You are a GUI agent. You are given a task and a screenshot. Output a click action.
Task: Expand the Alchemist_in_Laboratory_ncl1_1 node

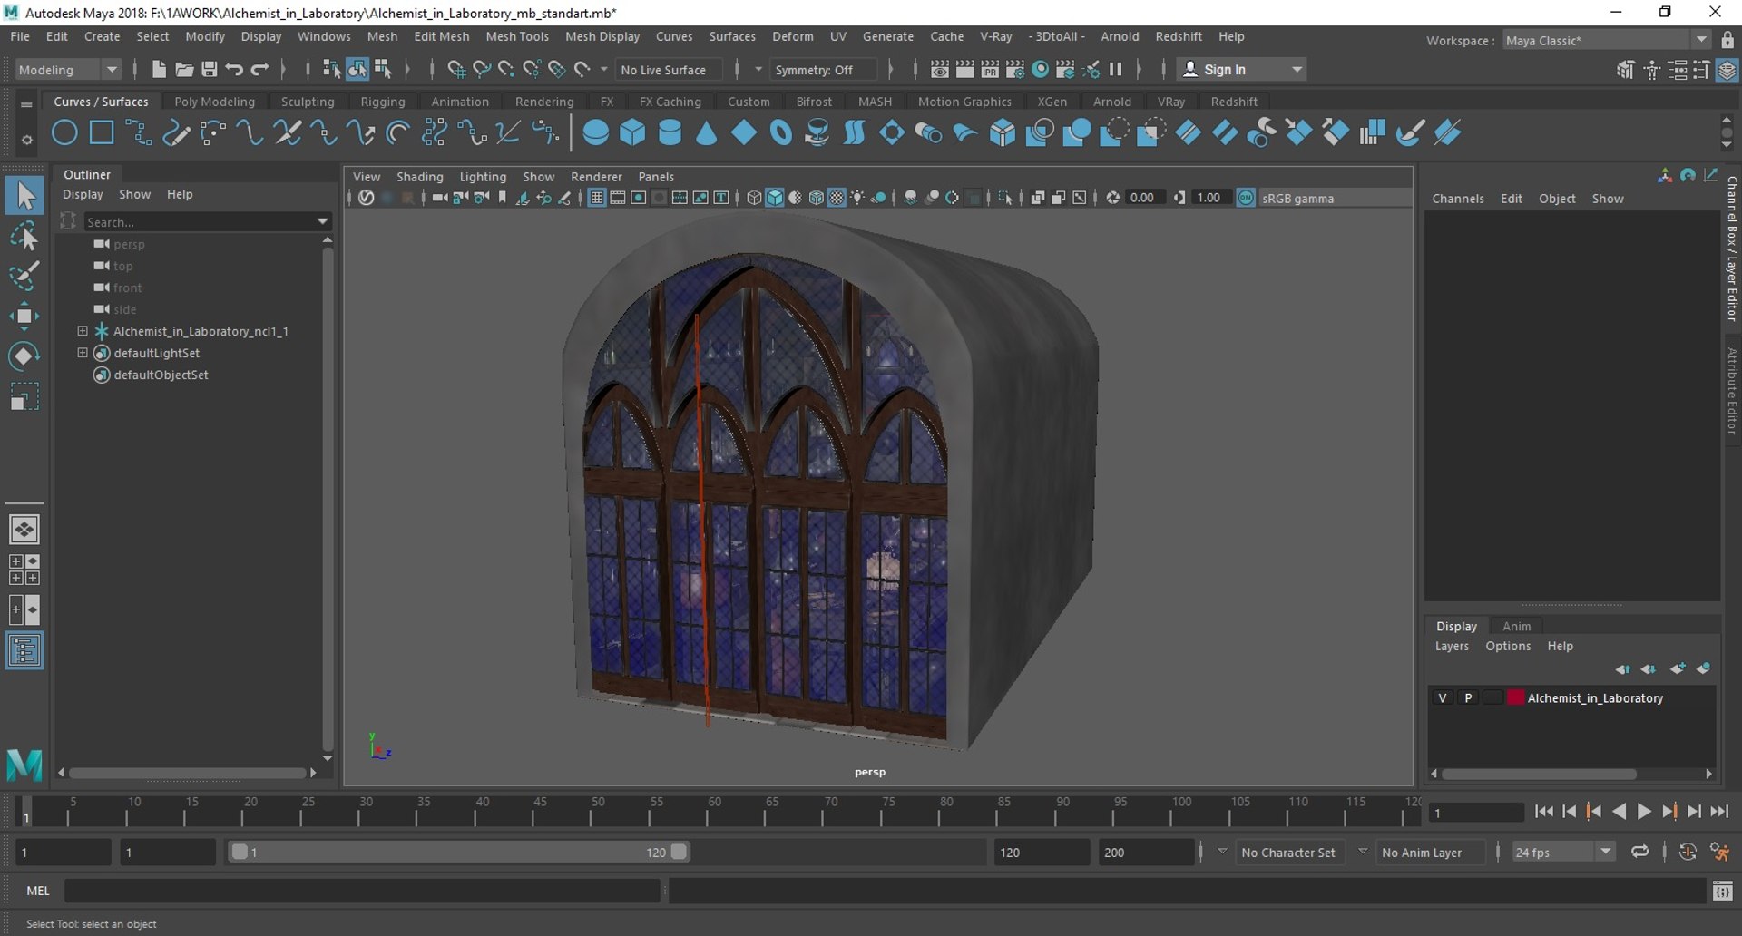click(x=83, y=331)
